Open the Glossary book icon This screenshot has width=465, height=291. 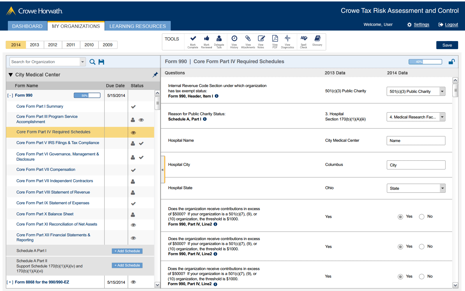point(317,41)
